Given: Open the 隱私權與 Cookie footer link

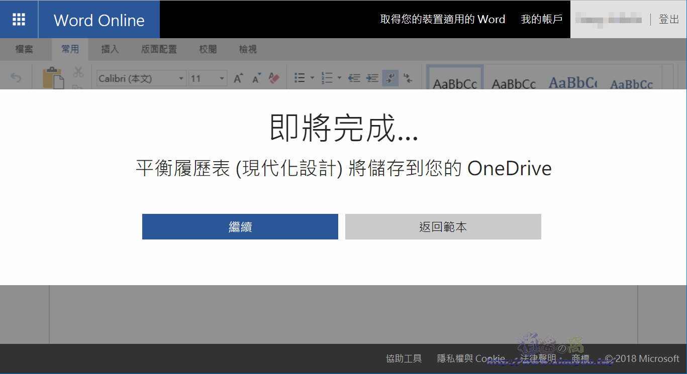Looking at the screenshot, I should coord(471,358).
